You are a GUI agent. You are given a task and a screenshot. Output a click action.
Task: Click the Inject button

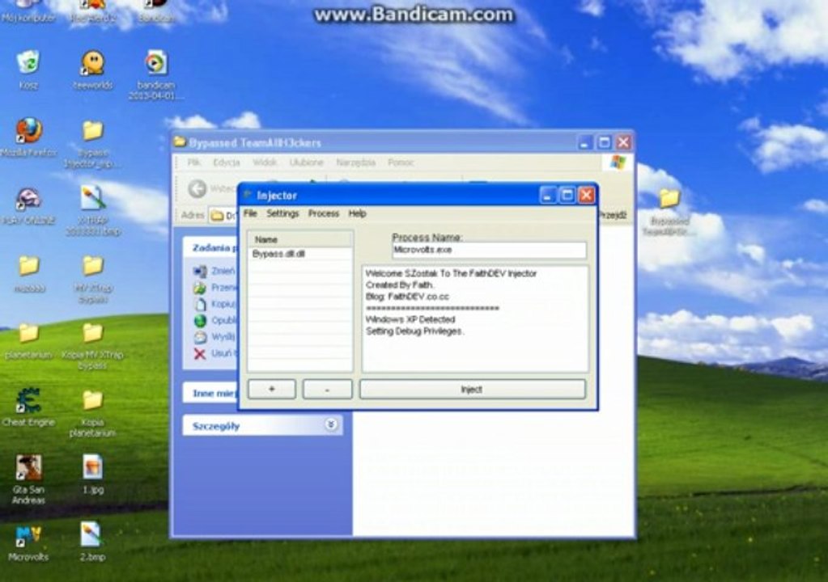pyautogui.click(x=473, y=390)
